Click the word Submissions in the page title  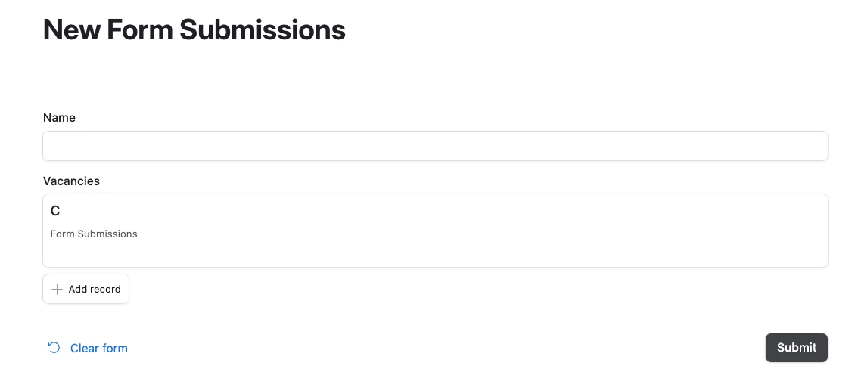point(263,29)
